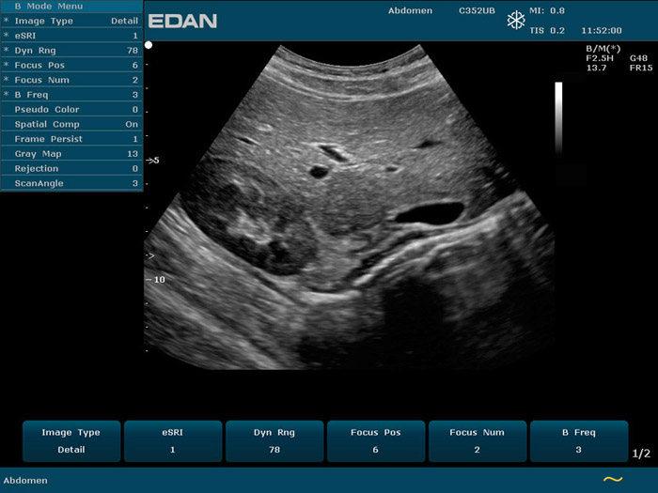Select Gray Map menu row

(71, 154)
